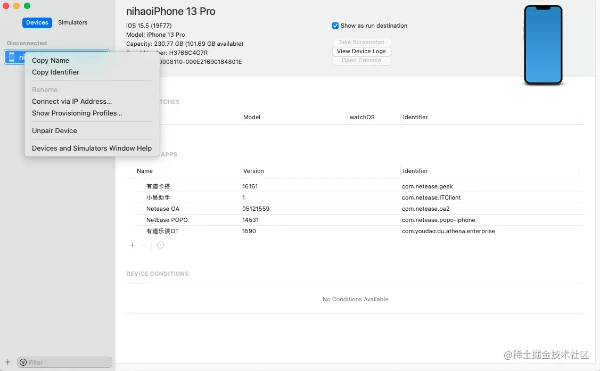Open Devices and Simulators Window Help
This screenshot has height=371, width=600.
tap(92, 149)
